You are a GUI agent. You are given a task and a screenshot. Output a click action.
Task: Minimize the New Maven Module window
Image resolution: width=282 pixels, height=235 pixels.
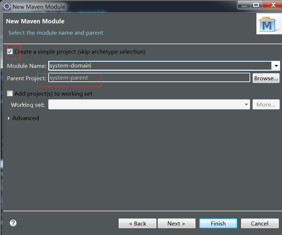tap(244, 5)
